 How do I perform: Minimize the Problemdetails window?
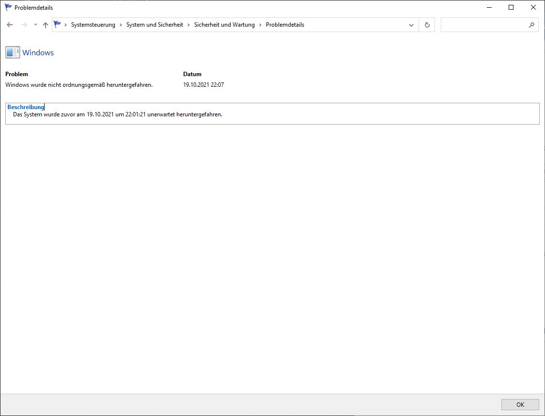(489, 7)
